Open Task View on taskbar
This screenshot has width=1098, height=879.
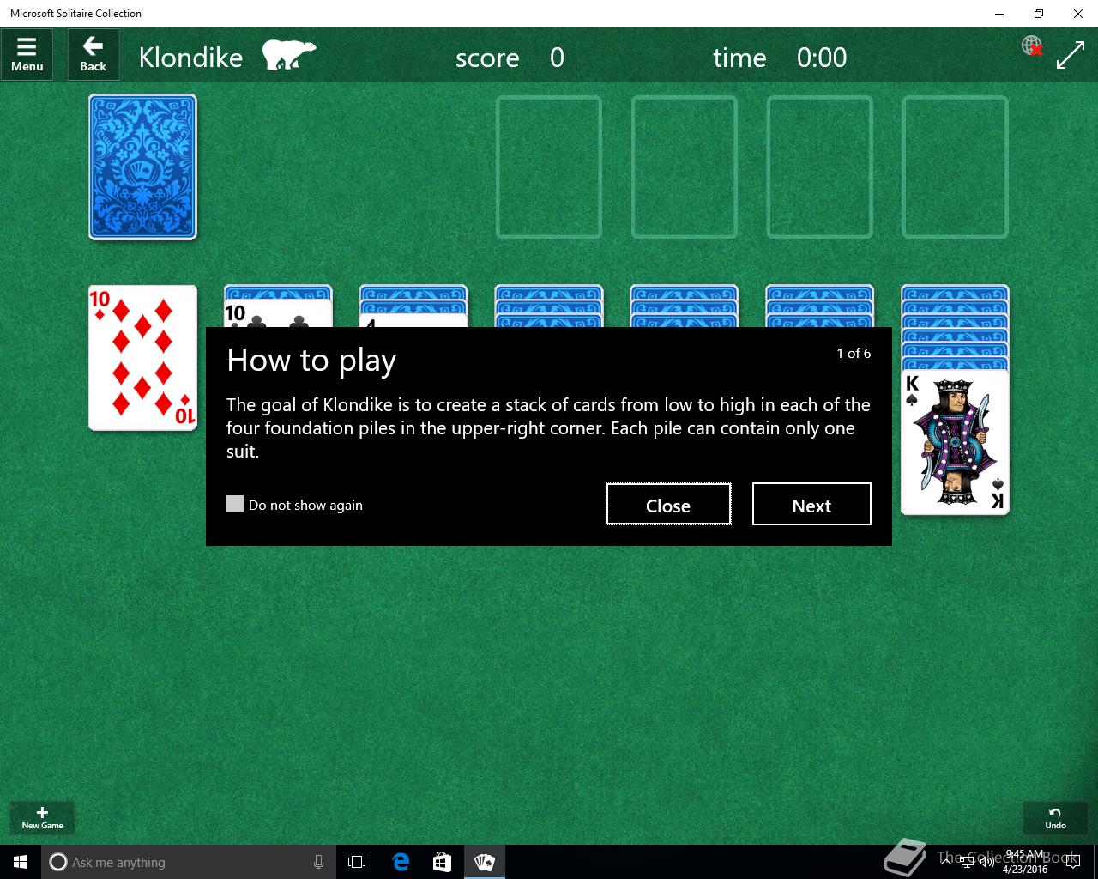coord(357,862)
